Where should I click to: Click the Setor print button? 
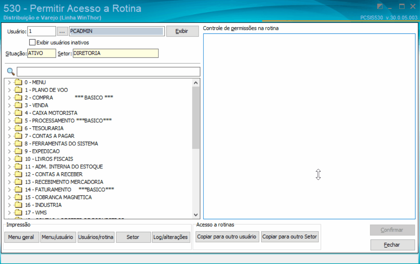click(133, 237)
